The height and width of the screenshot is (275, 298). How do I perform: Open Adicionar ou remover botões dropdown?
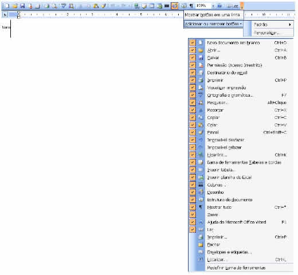point(214,24)
